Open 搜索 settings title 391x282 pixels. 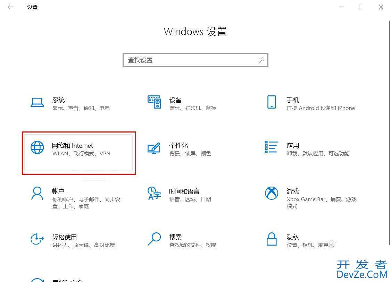[175, 237]
